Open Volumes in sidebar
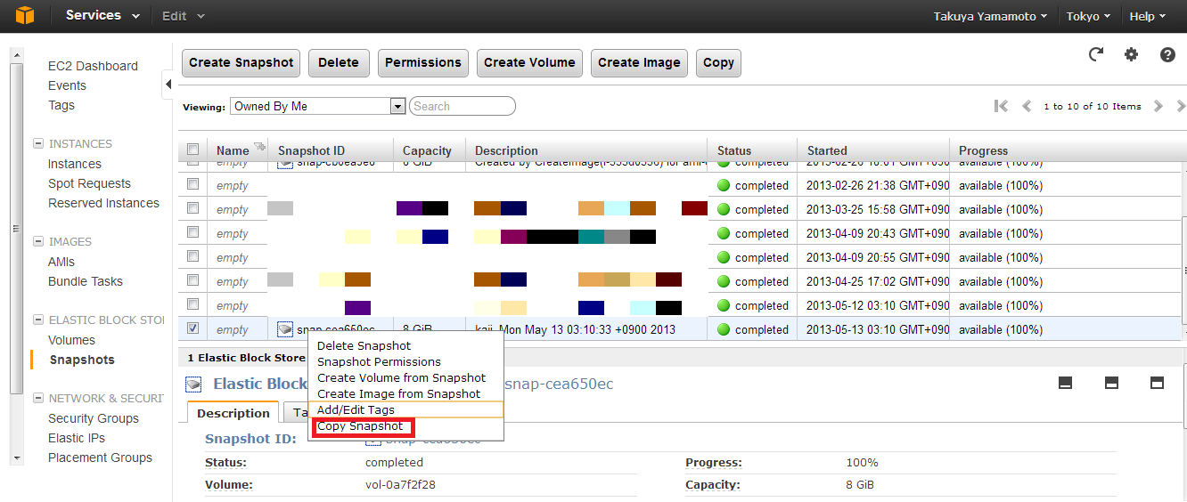The width and height of the screenshot is (1187, 502). pos(71,340)
